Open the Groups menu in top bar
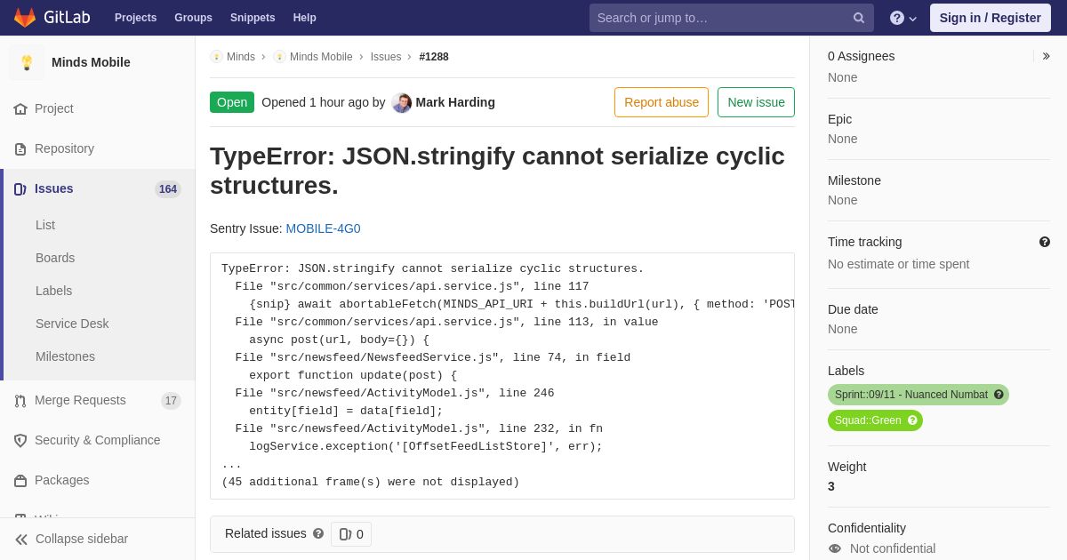The width and height of the screenshot is (1067, 560). tap(193, 18)
